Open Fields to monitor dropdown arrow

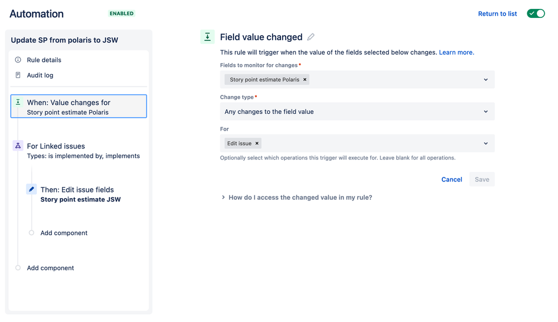click(x=486, y=80)
